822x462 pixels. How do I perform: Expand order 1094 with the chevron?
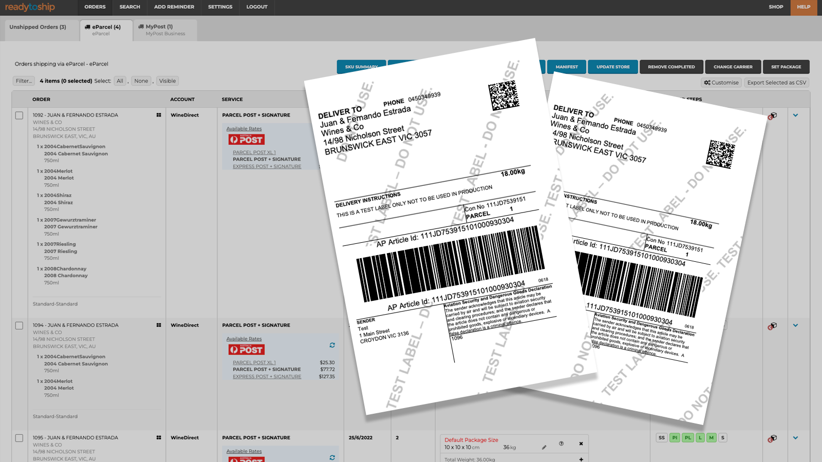point(795,325)
